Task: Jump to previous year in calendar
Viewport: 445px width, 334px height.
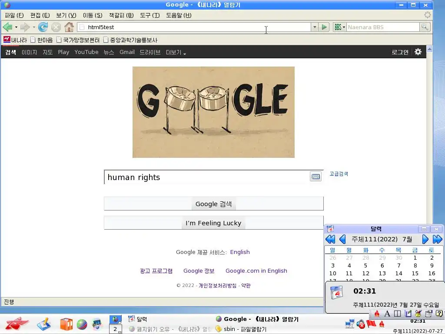Action: (x=330, y=240)
